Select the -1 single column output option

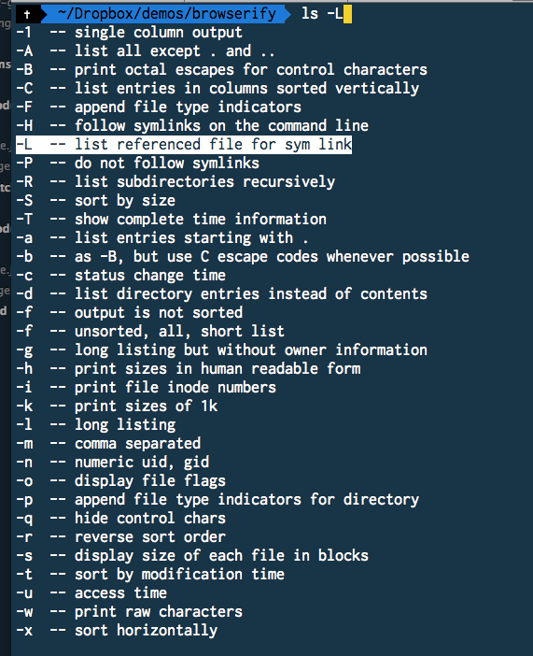click(129, 33)
